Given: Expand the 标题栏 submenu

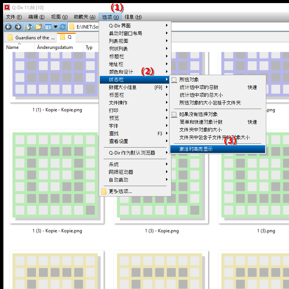Looking at the screenshot, I should 135,56.
